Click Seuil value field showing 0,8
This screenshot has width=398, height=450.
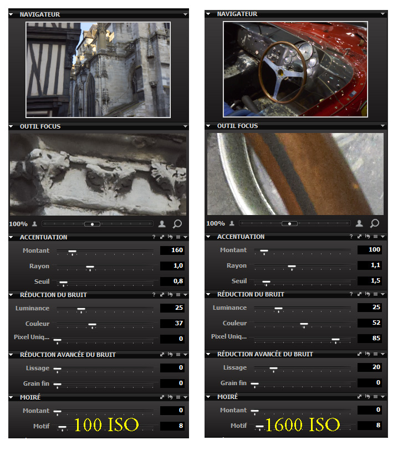pos(172,282)
